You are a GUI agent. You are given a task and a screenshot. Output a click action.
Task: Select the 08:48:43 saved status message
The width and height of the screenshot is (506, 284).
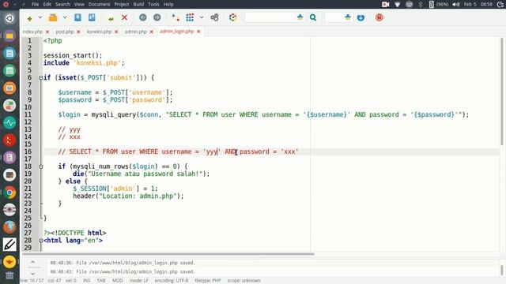123,271
